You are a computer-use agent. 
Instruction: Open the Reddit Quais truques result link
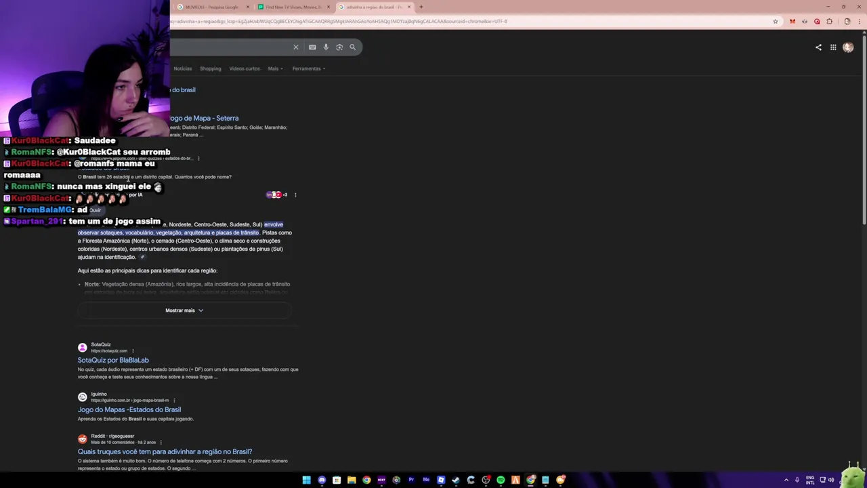165,451
